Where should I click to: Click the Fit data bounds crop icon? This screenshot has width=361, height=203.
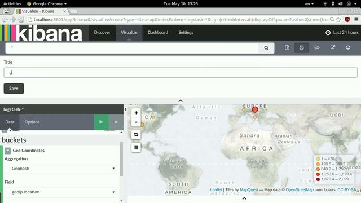[x=136, y=135]
